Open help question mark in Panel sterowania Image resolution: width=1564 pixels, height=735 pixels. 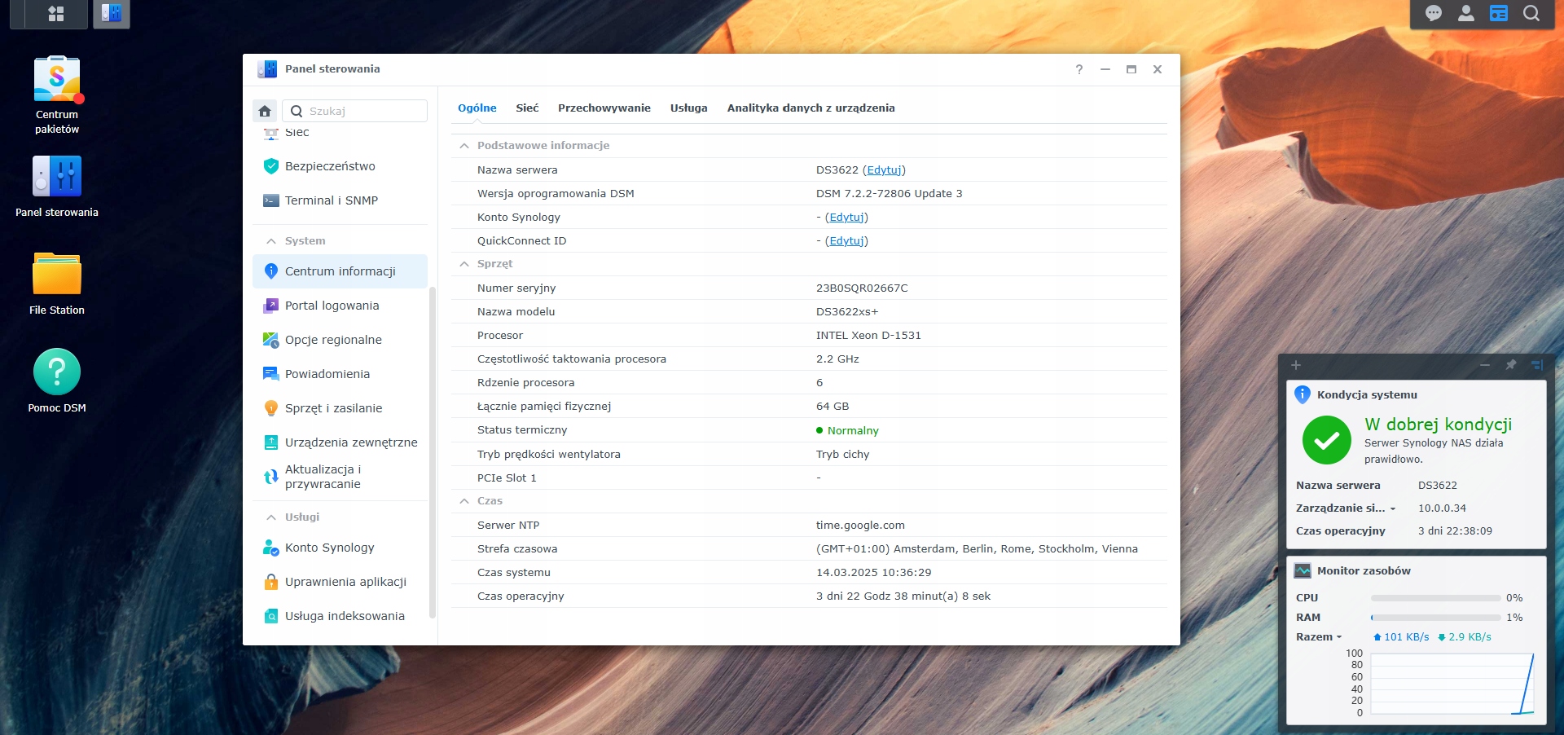click(1079, 69)
